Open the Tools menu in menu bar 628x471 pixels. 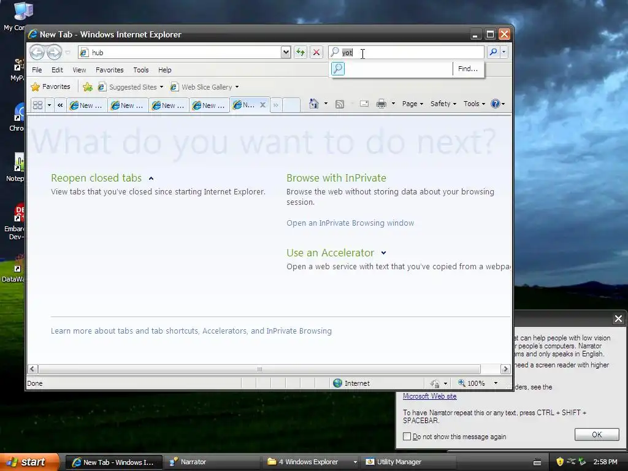[x=141, y=70]
